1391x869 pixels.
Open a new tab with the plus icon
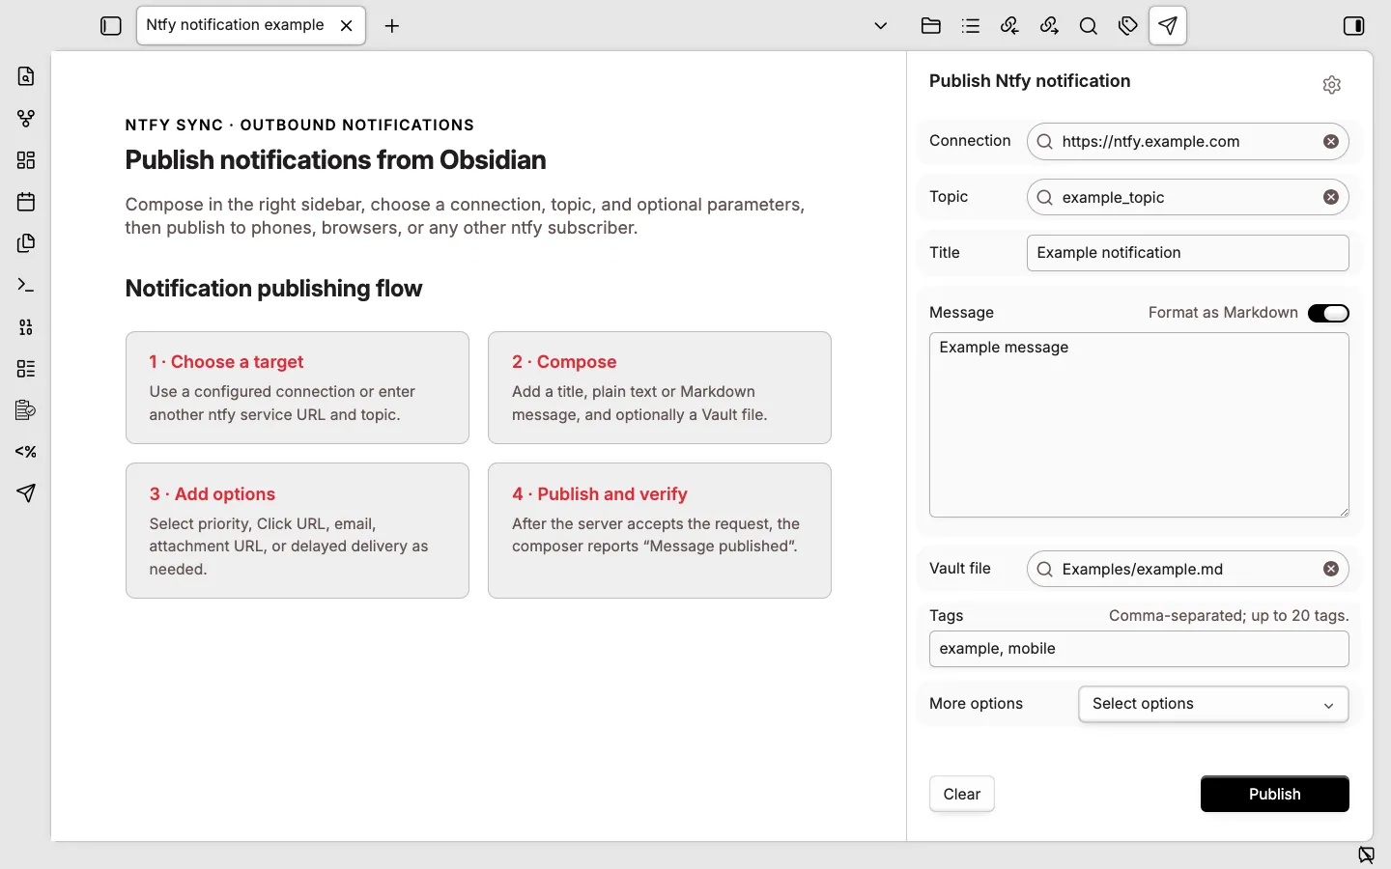pos(393,26)
